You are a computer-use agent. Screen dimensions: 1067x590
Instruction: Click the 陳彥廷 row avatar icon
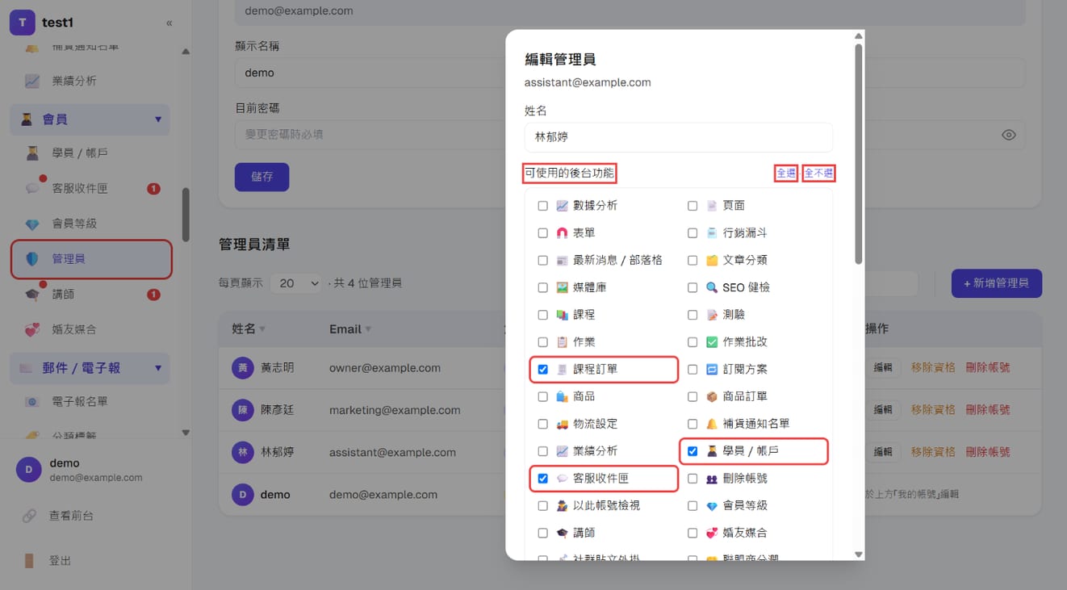tap(242, 410)
